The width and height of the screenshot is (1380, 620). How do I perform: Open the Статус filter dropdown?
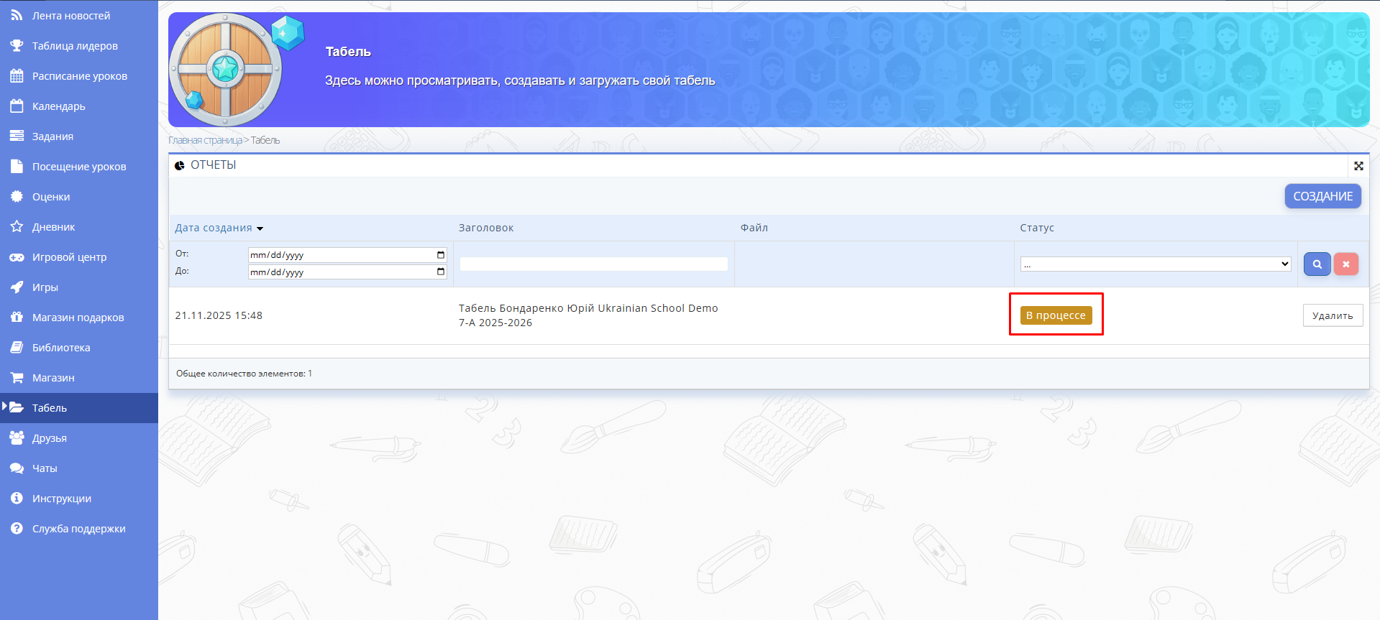click(1155, 264)
